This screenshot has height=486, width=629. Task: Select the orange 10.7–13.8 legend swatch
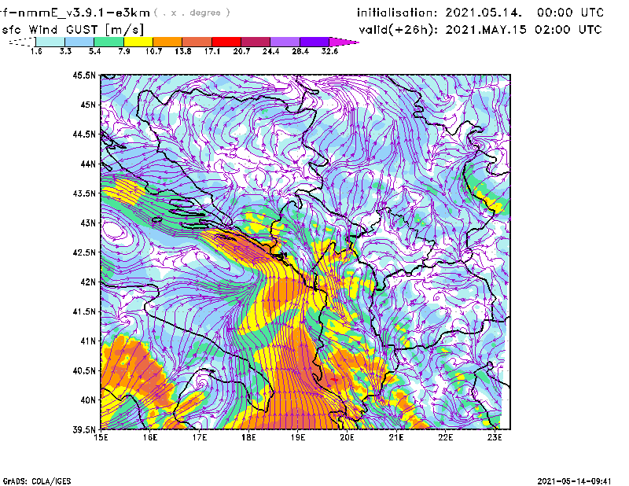point(167,42)
